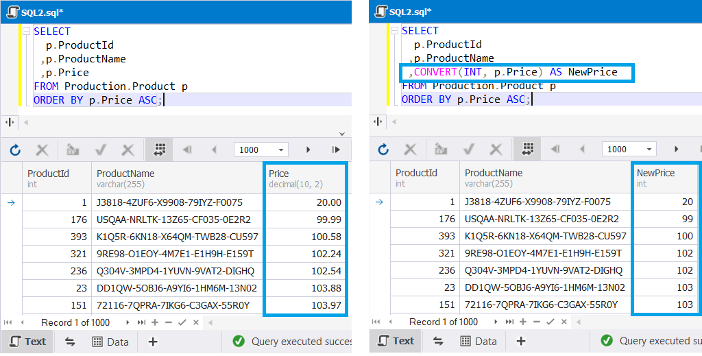The width and height of the screenshot is (702, 356).
Task: Click swap-views arrows icon beside Text, Price window
Action: [x=70, y=342]
